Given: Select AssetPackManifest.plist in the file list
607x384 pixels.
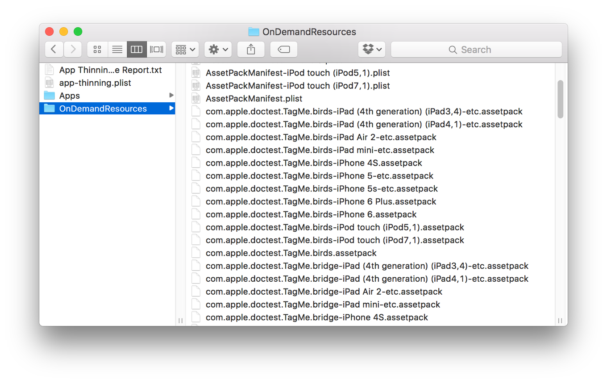Looking at the screenshot, I should (x=254, y=98).
